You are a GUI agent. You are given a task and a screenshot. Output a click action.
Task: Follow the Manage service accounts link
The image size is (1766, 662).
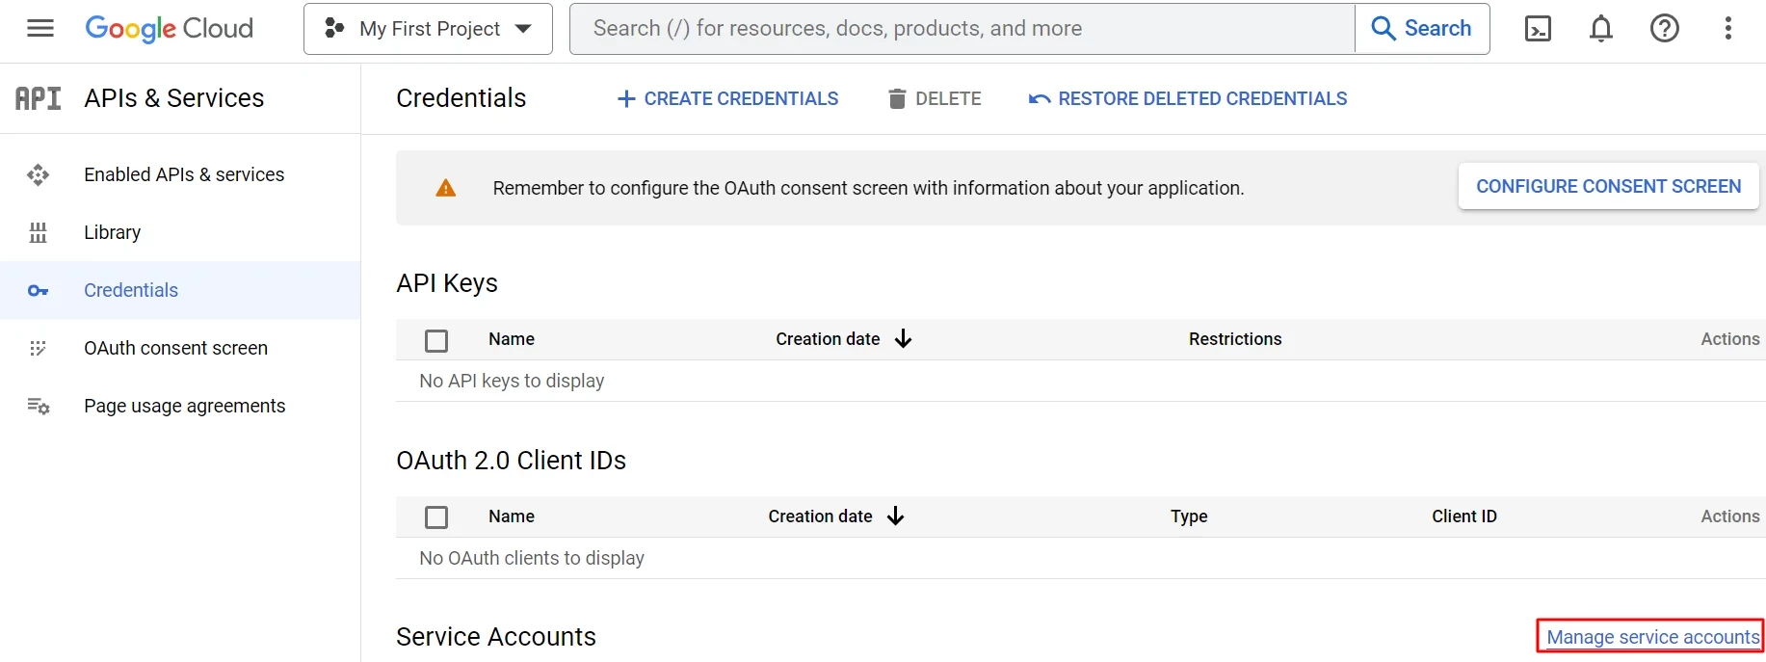point(1651,637)
